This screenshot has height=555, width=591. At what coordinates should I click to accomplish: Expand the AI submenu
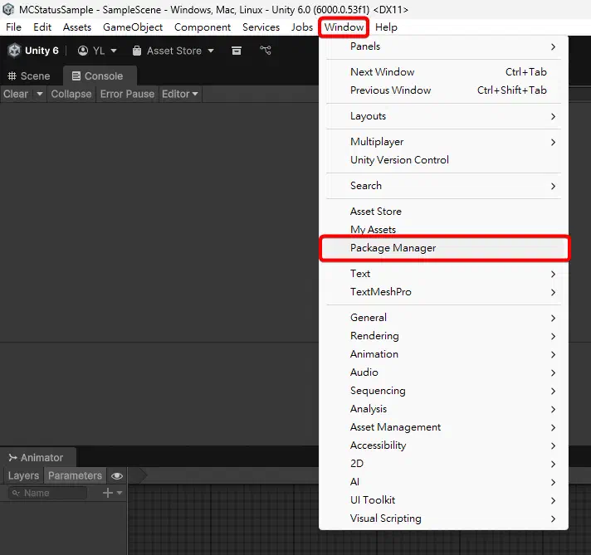click(x=443, y=482)
